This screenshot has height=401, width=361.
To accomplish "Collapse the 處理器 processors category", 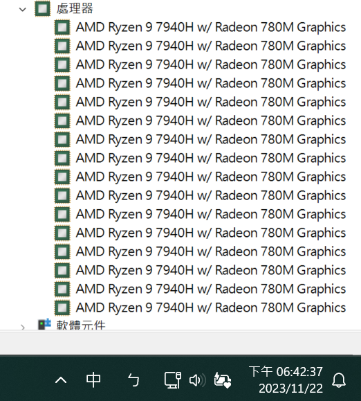I will click(x=23, y=10).
